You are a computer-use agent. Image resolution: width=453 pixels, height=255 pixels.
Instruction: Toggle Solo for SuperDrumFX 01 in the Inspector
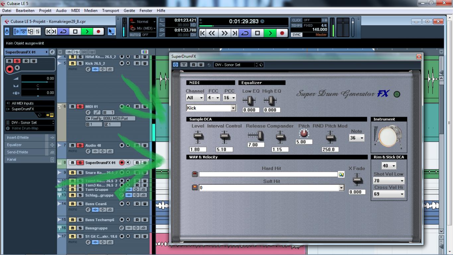[17, 61]
